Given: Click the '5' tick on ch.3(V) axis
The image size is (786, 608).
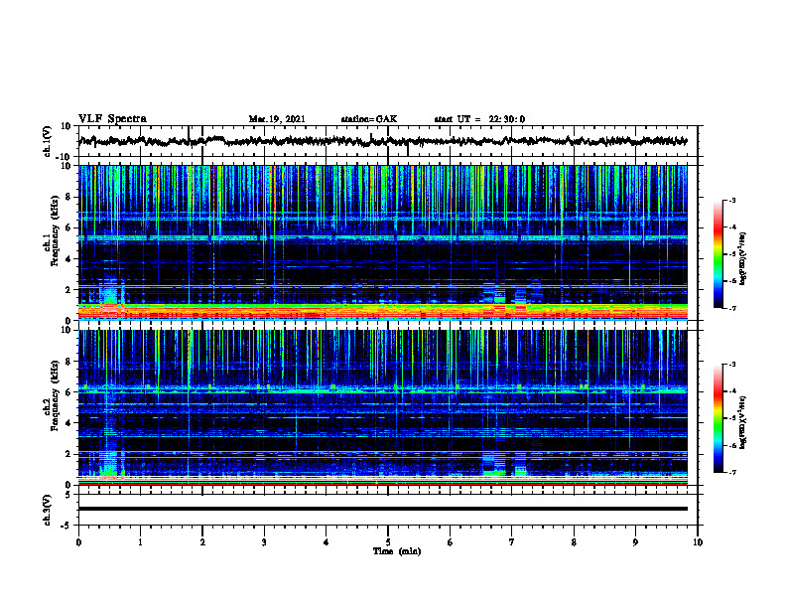Looking at the screenshot, I should click(x=68, y=495).
